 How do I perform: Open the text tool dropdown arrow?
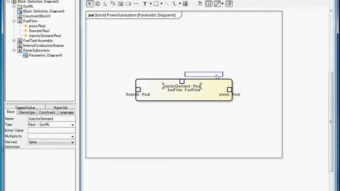click(150, 4)
